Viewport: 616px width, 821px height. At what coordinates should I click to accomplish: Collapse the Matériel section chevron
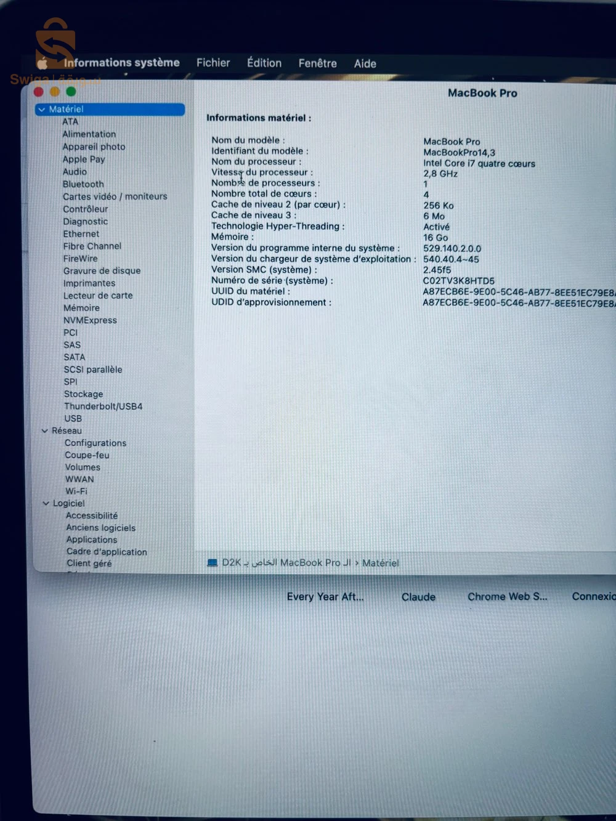(42, 110)
